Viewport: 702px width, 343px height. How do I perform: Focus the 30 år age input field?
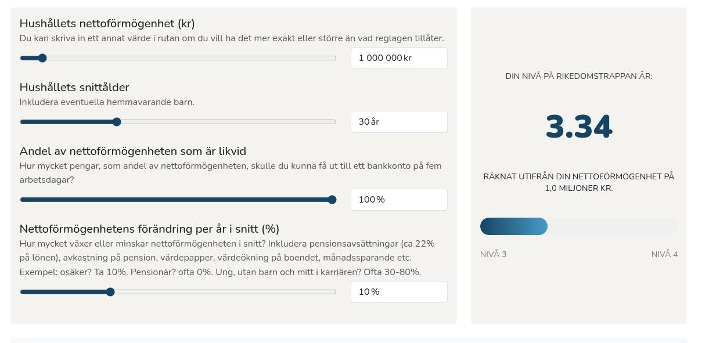tap(398, 122)
